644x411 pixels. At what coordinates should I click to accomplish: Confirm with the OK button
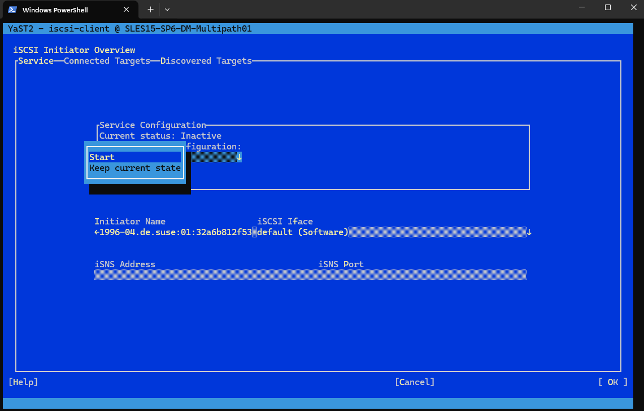click(613, 382)
